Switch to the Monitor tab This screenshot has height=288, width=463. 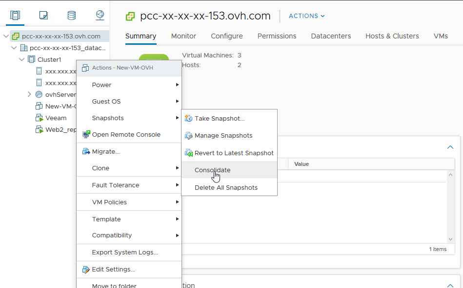pos(183,36)
